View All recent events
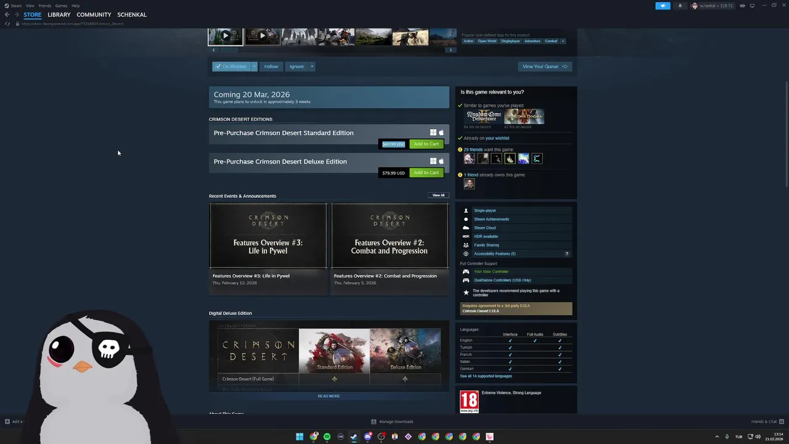Image resolution: width=789 pixels, height=444 pixels. tap(438, 195)
